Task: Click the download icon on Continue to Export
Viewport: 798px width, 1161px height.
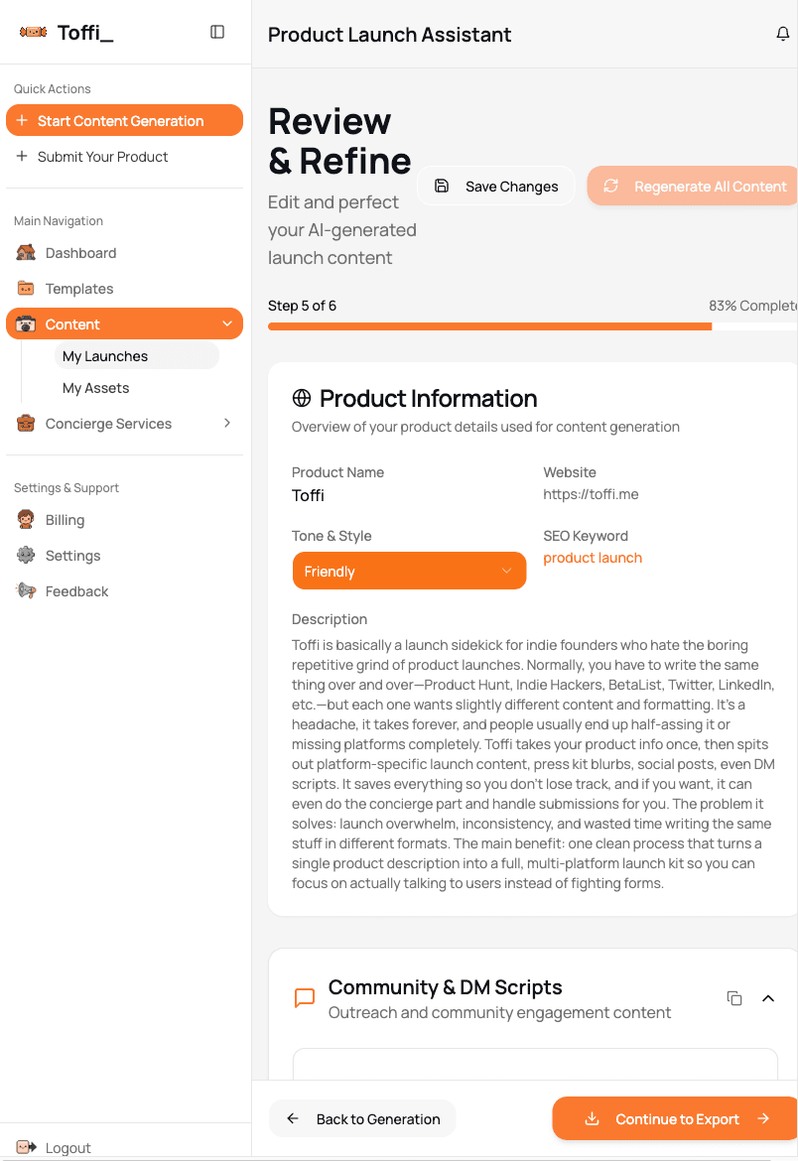Action: (592, 1118)
